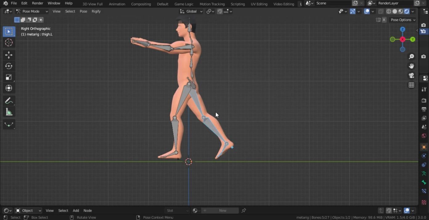Click the Scene name field
This screenshot has height=220, width=429.
click(332, 3)
